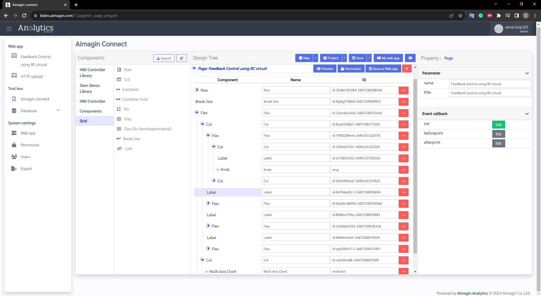Screen dimensions: 541x296
Task: Click the down arrow of Design Tree scrollbar
Action: pyautogui.click(x=415, y=272)
